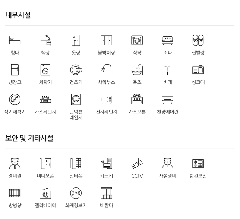The width and height of the screenshot is (240, 219).
Task: Click the 식탁 dining table icon
Action: pyautogui.click(x=137, y=40)
